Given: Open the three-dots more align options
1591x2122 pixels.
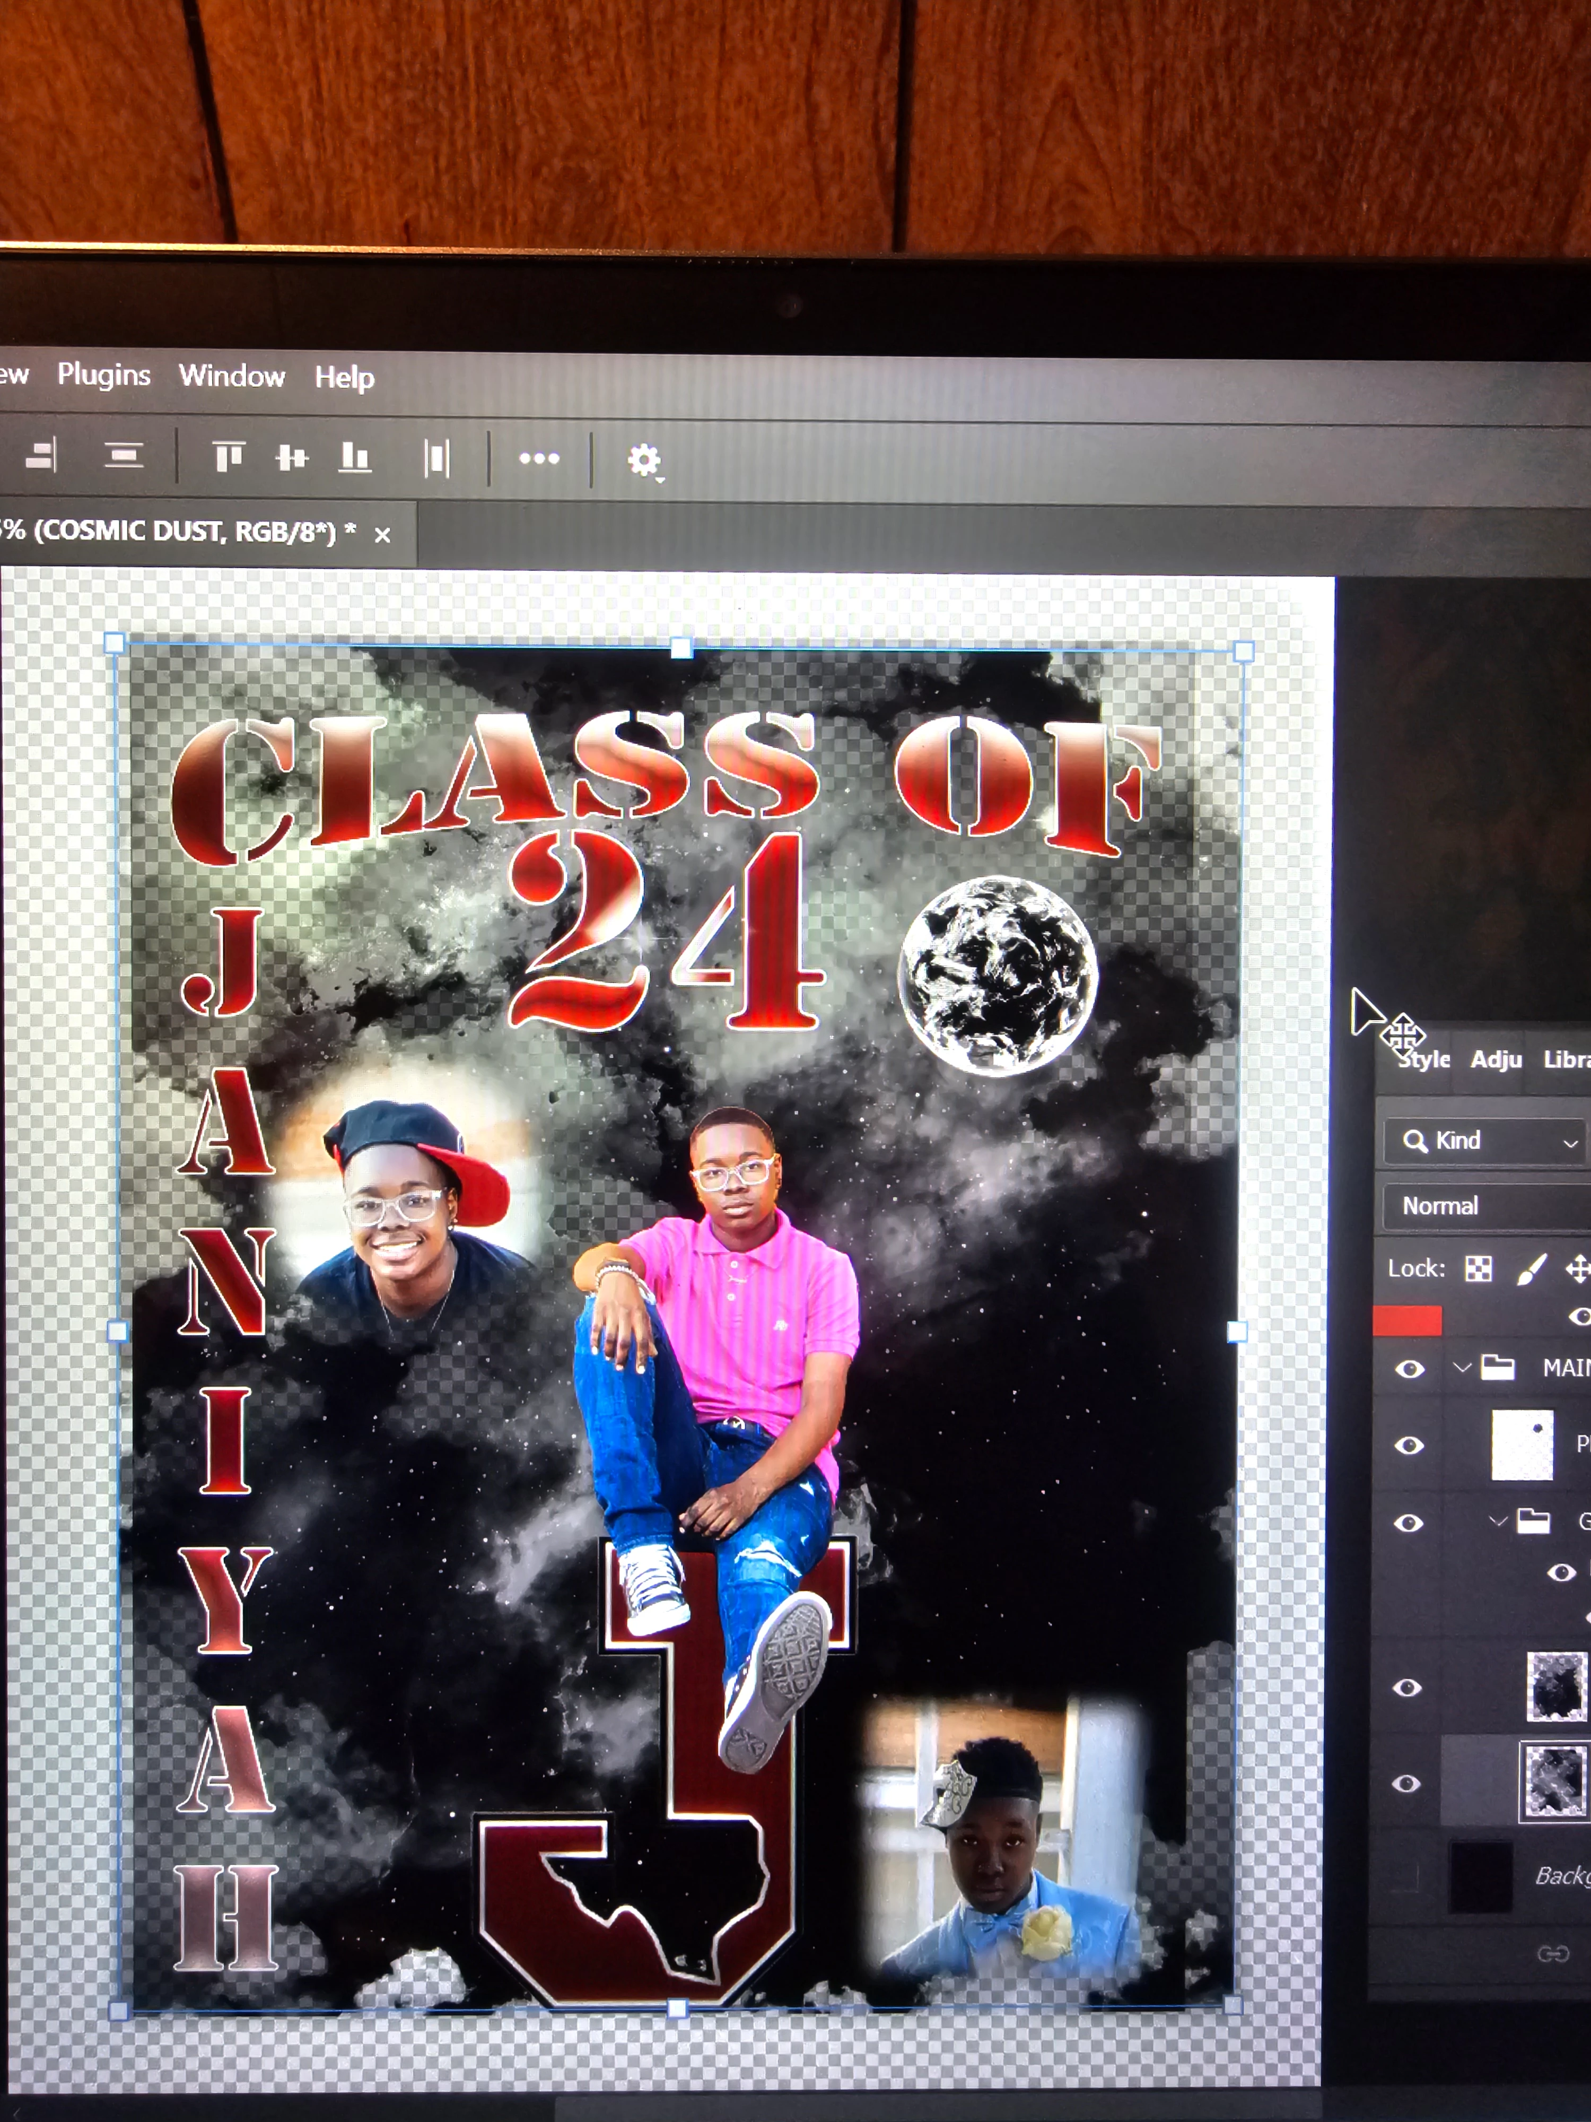Looking at the screenshot, I should pyautogui.click(x=539, y=458).
